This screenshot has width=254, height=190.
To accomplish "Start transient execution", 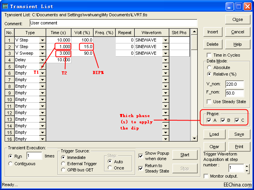I will [x=185, y=155].
